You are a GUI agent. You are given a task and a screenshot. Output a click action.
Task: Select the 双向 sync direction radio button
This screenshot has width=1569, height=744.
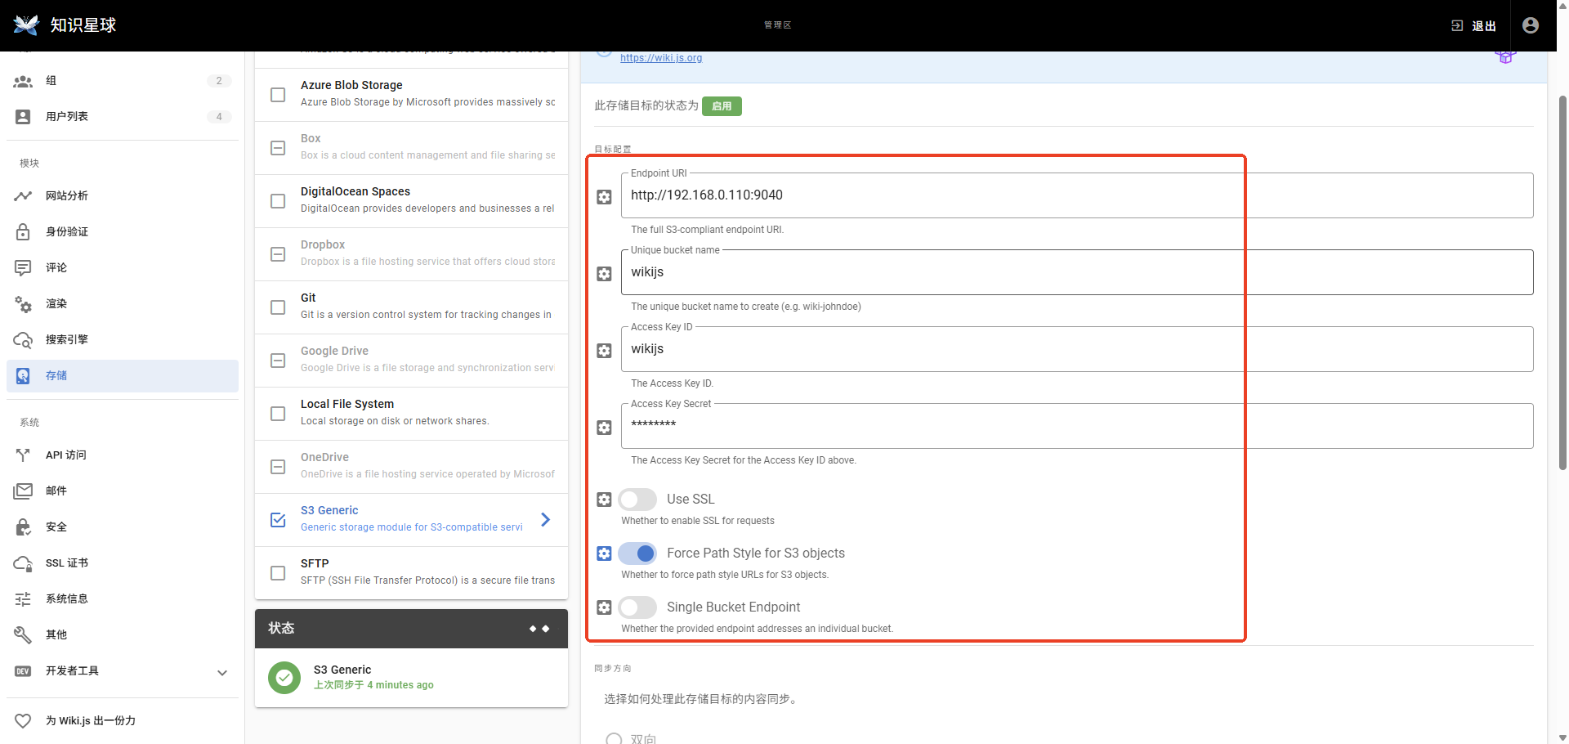coord(614,739)
